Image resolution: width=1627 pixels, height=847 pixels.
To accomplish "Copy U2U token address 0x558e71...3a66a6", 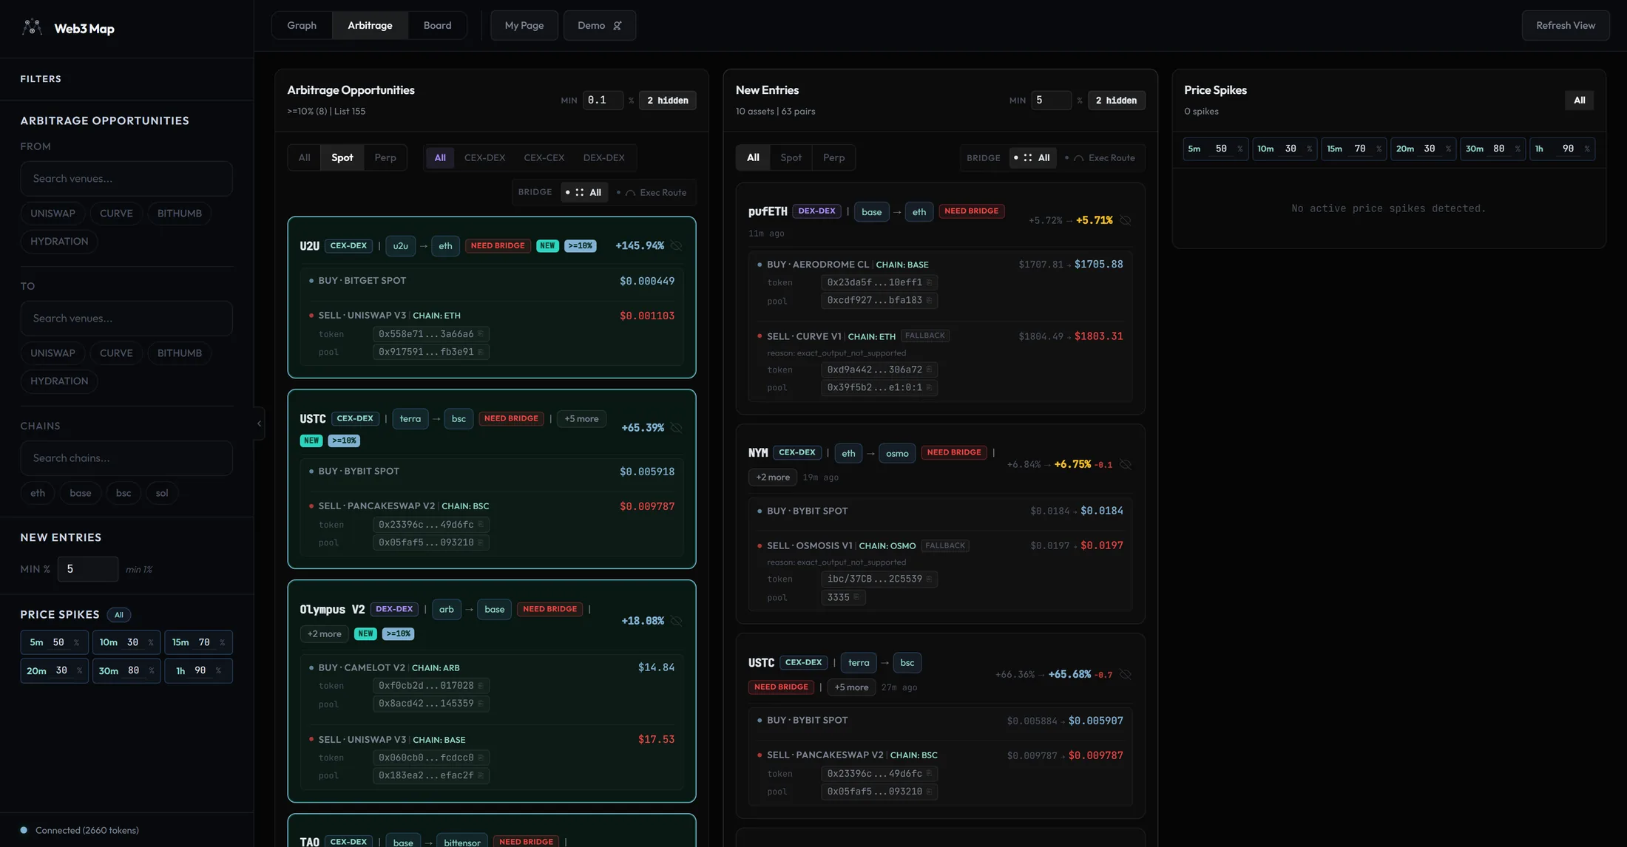I will [480, 334].
